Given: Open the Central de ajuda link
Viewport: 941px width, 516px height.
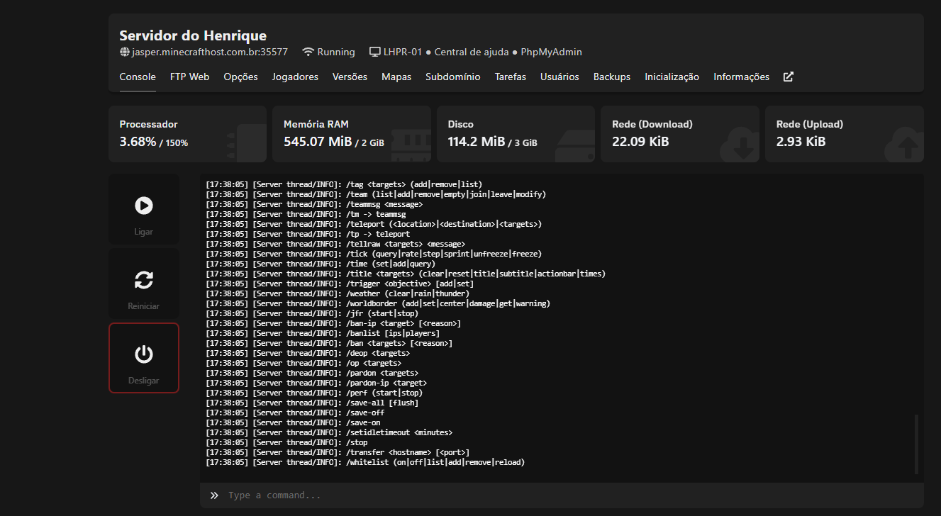Looking at the screenshot, I should click(471, 52).
